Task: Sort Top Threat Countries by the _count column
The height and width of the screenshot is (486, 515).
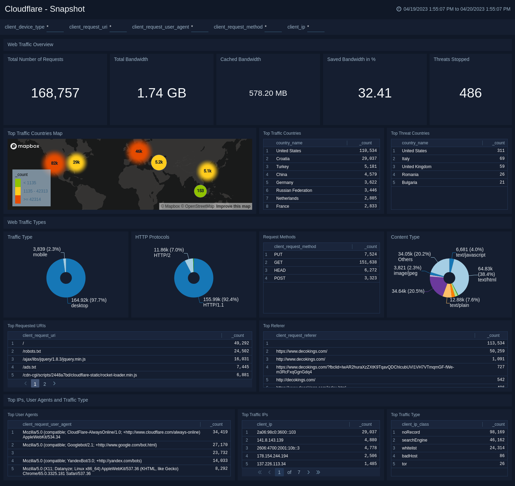Action: pos(498,143)
